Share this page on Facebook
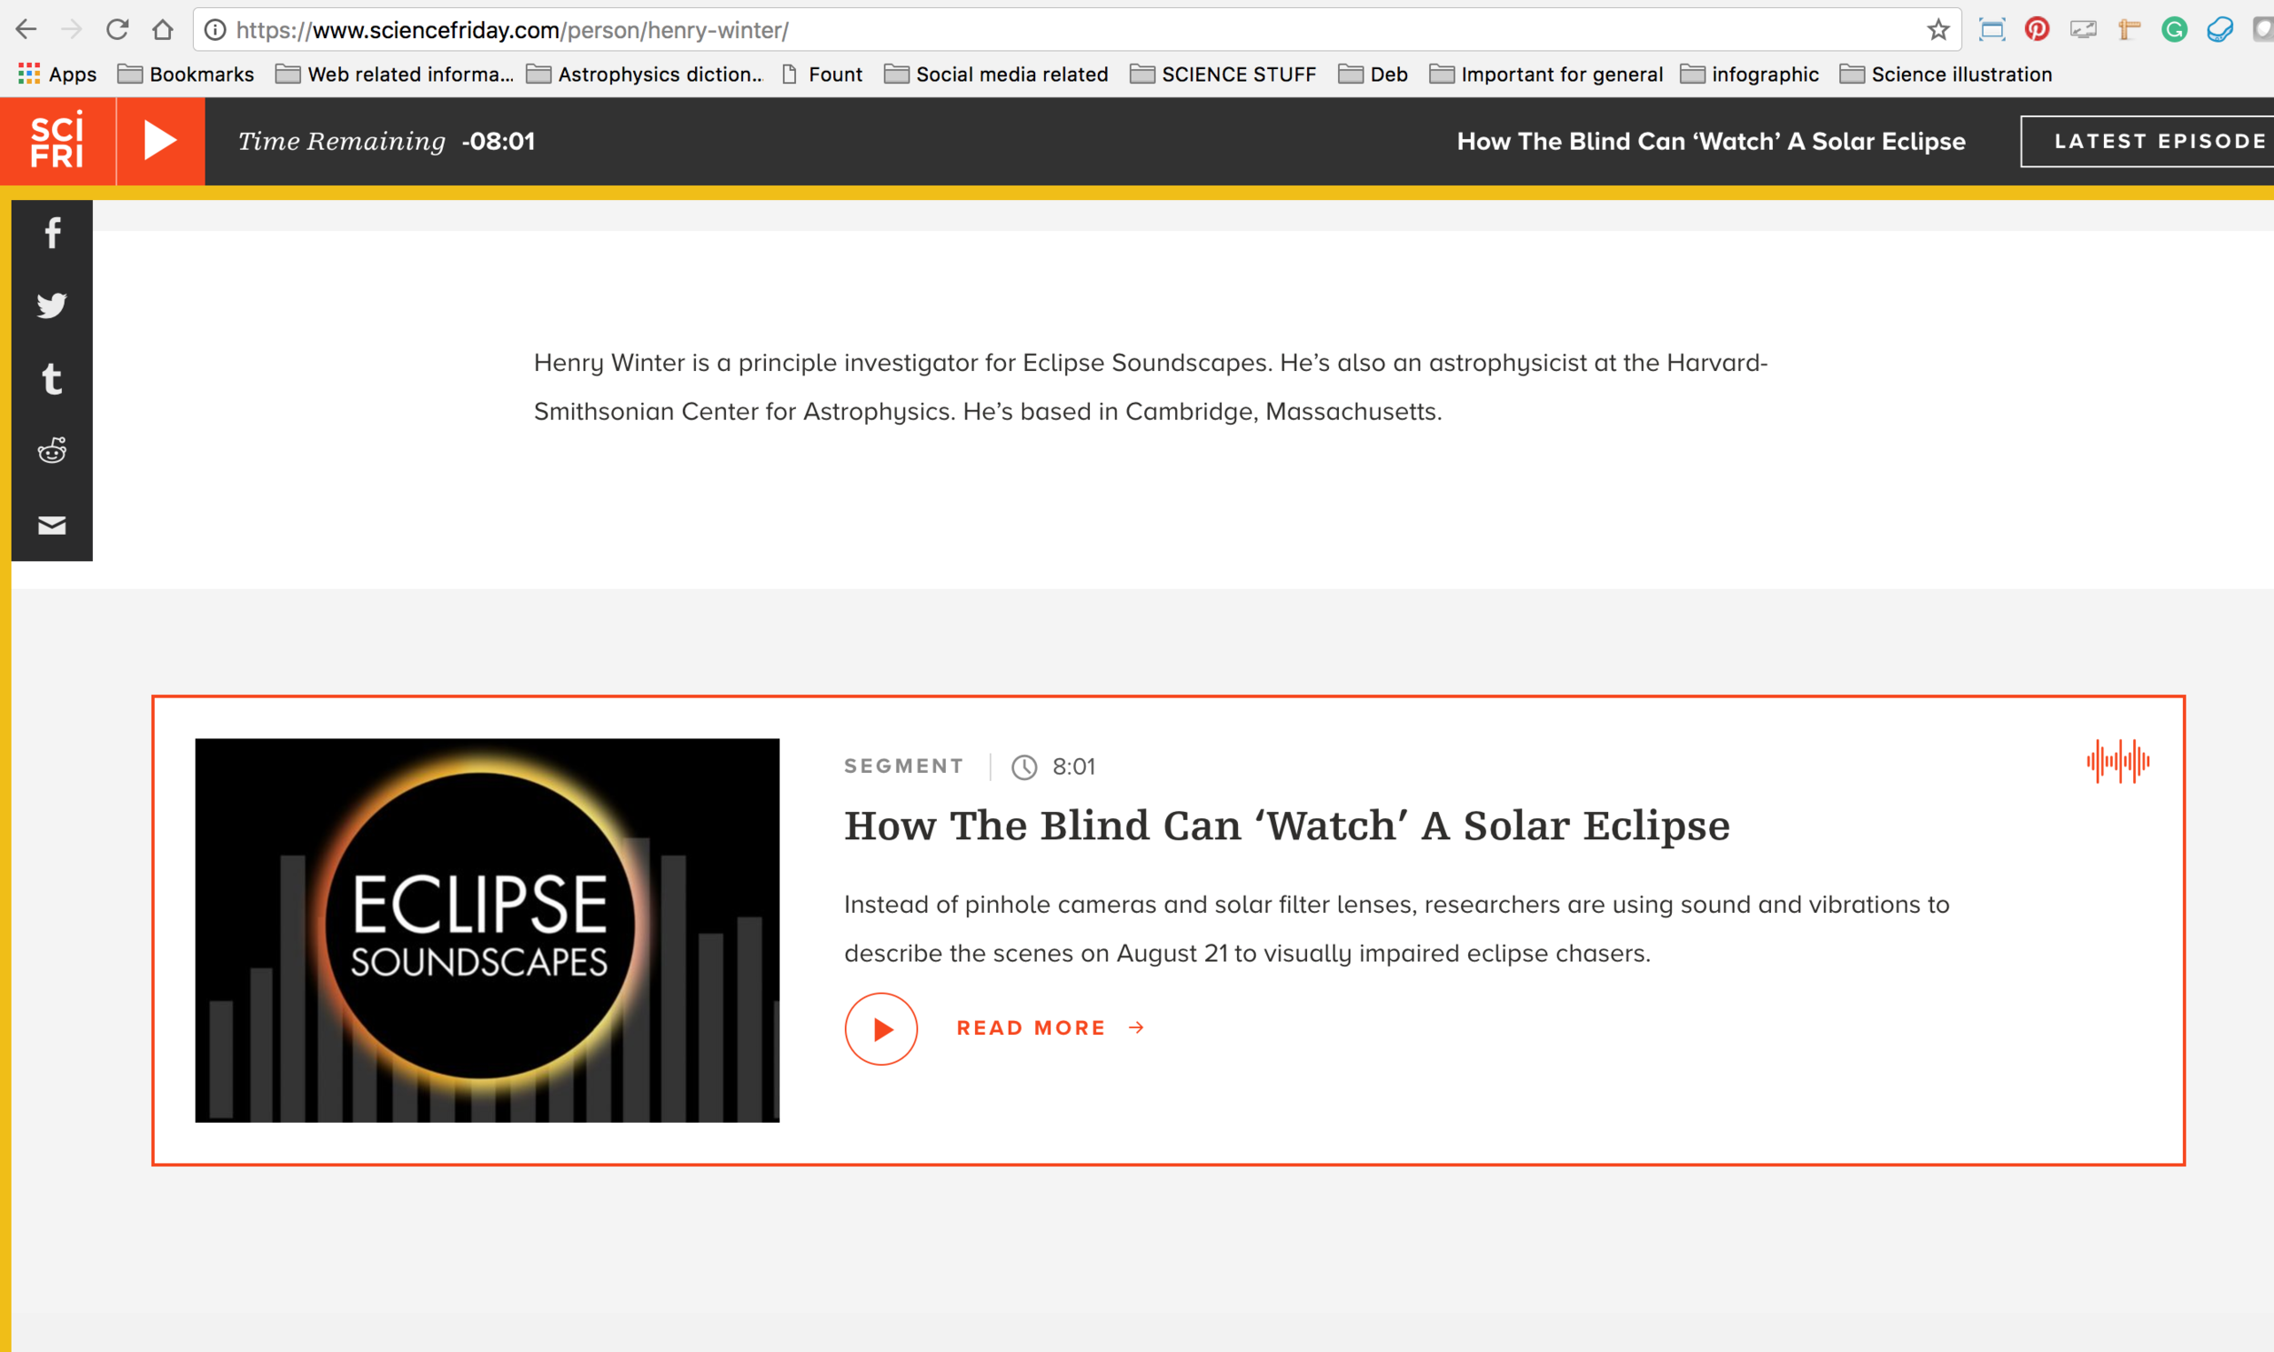Screen dimensions: 2274x1352 pyautogui.click(x=52, y=234)
